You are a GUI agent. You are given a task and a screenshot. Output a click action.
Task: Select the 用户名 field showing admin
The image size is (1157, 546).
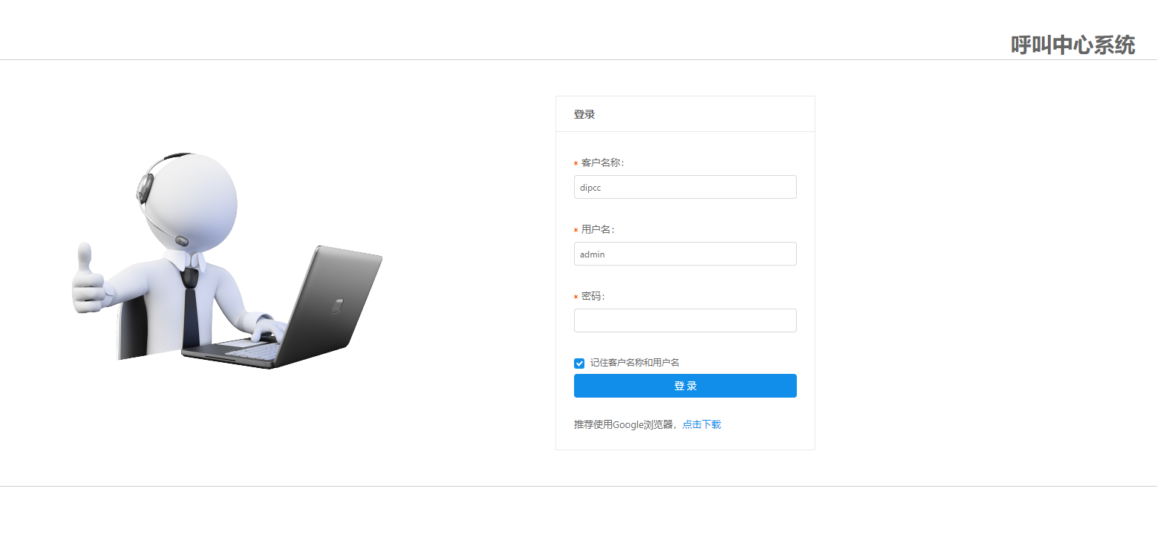tap(684, 253)
